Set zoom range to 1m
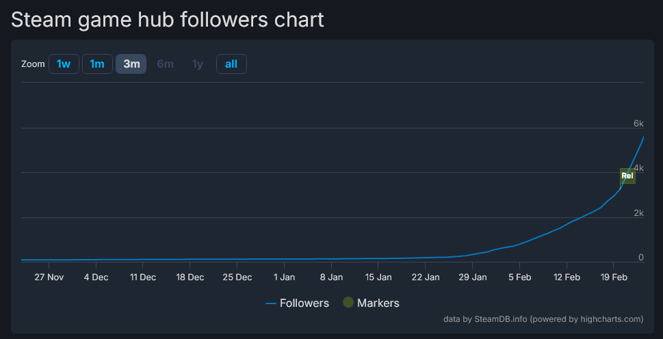The image size is (663, 339). click(97, 64)
